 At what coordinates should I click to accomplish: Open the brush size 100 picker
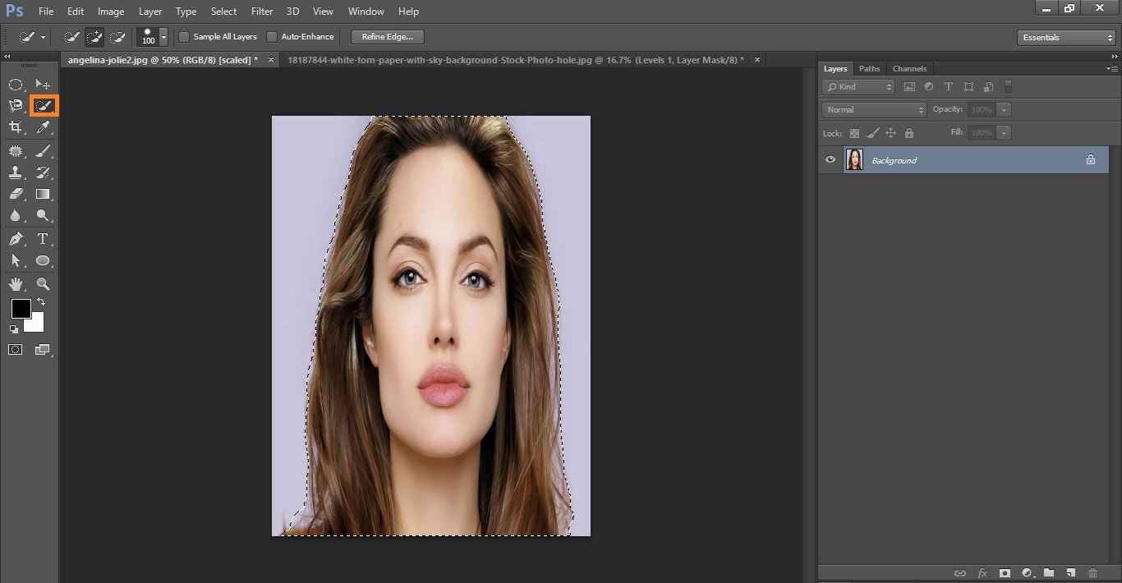coord(163,37)
